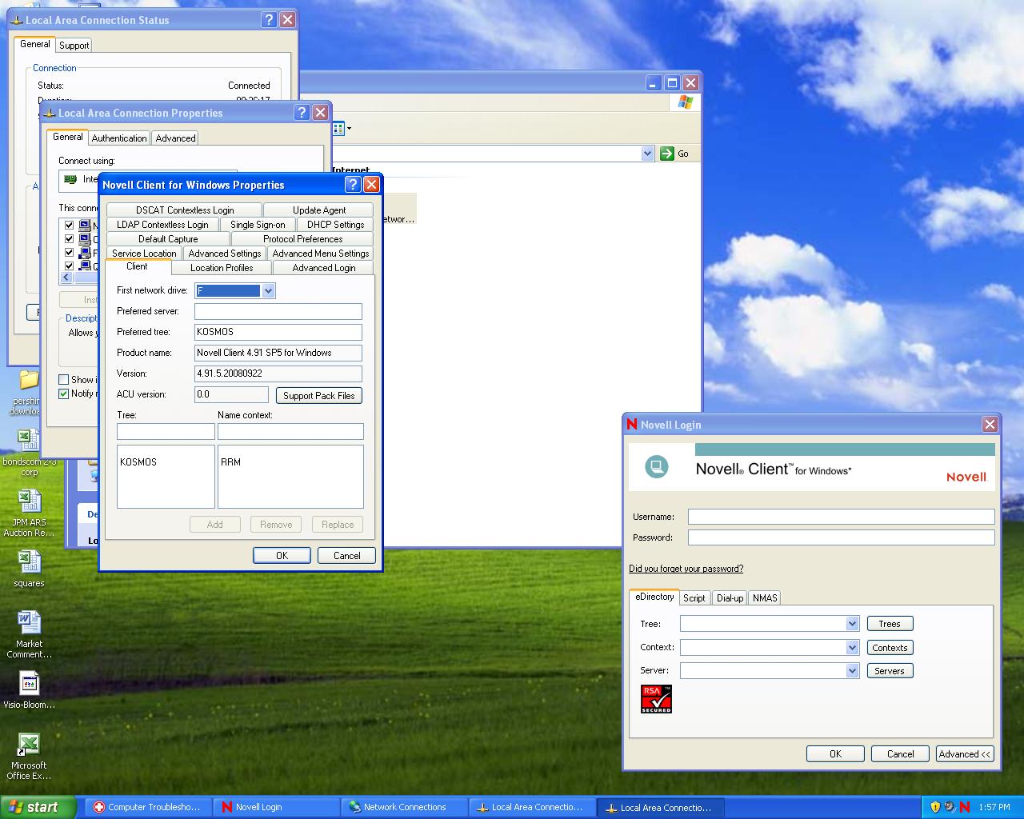Image resolution: width=1024 pixels, height=819 pixels.
Task: Open the Advanced Menu Settings tab
Action: tap(321, 254)
